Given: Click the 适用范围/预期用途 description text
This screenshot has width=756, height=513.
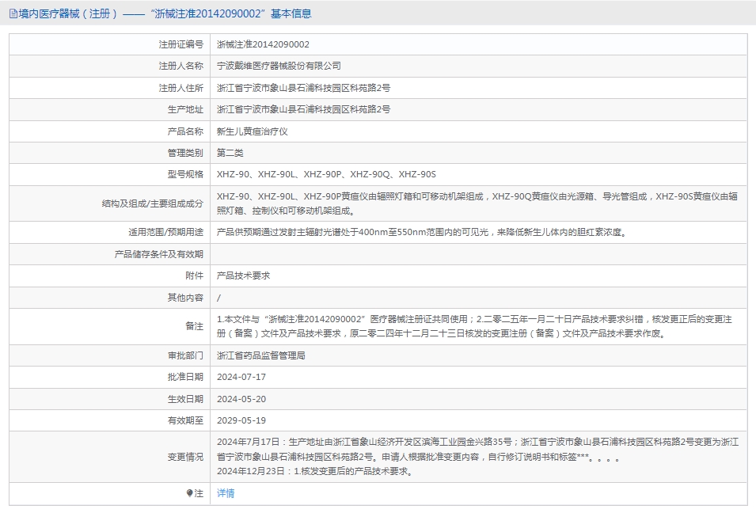Looking at the screenshot, I should coord(420,232).
